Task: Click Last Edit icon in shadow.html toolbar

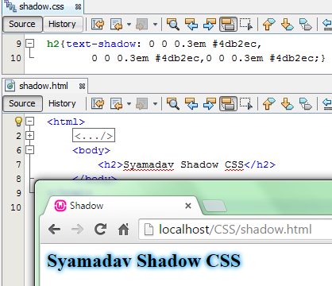Action: [x=98, y=104]
